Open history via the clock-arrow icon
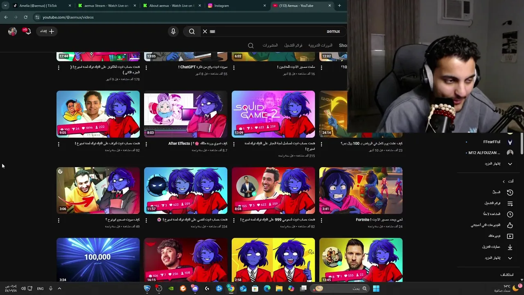 click(x=510, y=192)
